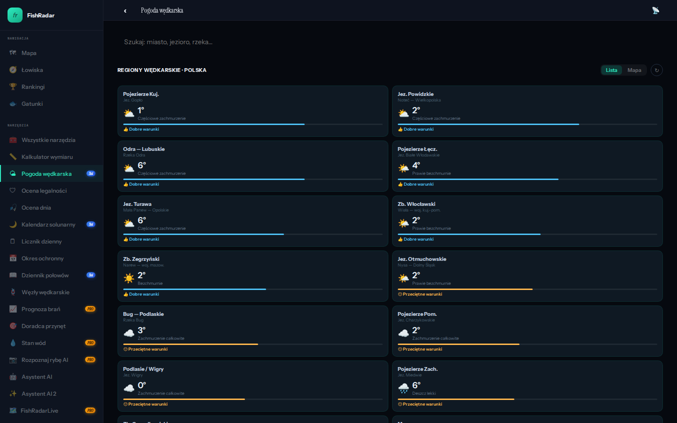Open the Zb. Zegrzyński region card

click(252, 276)
